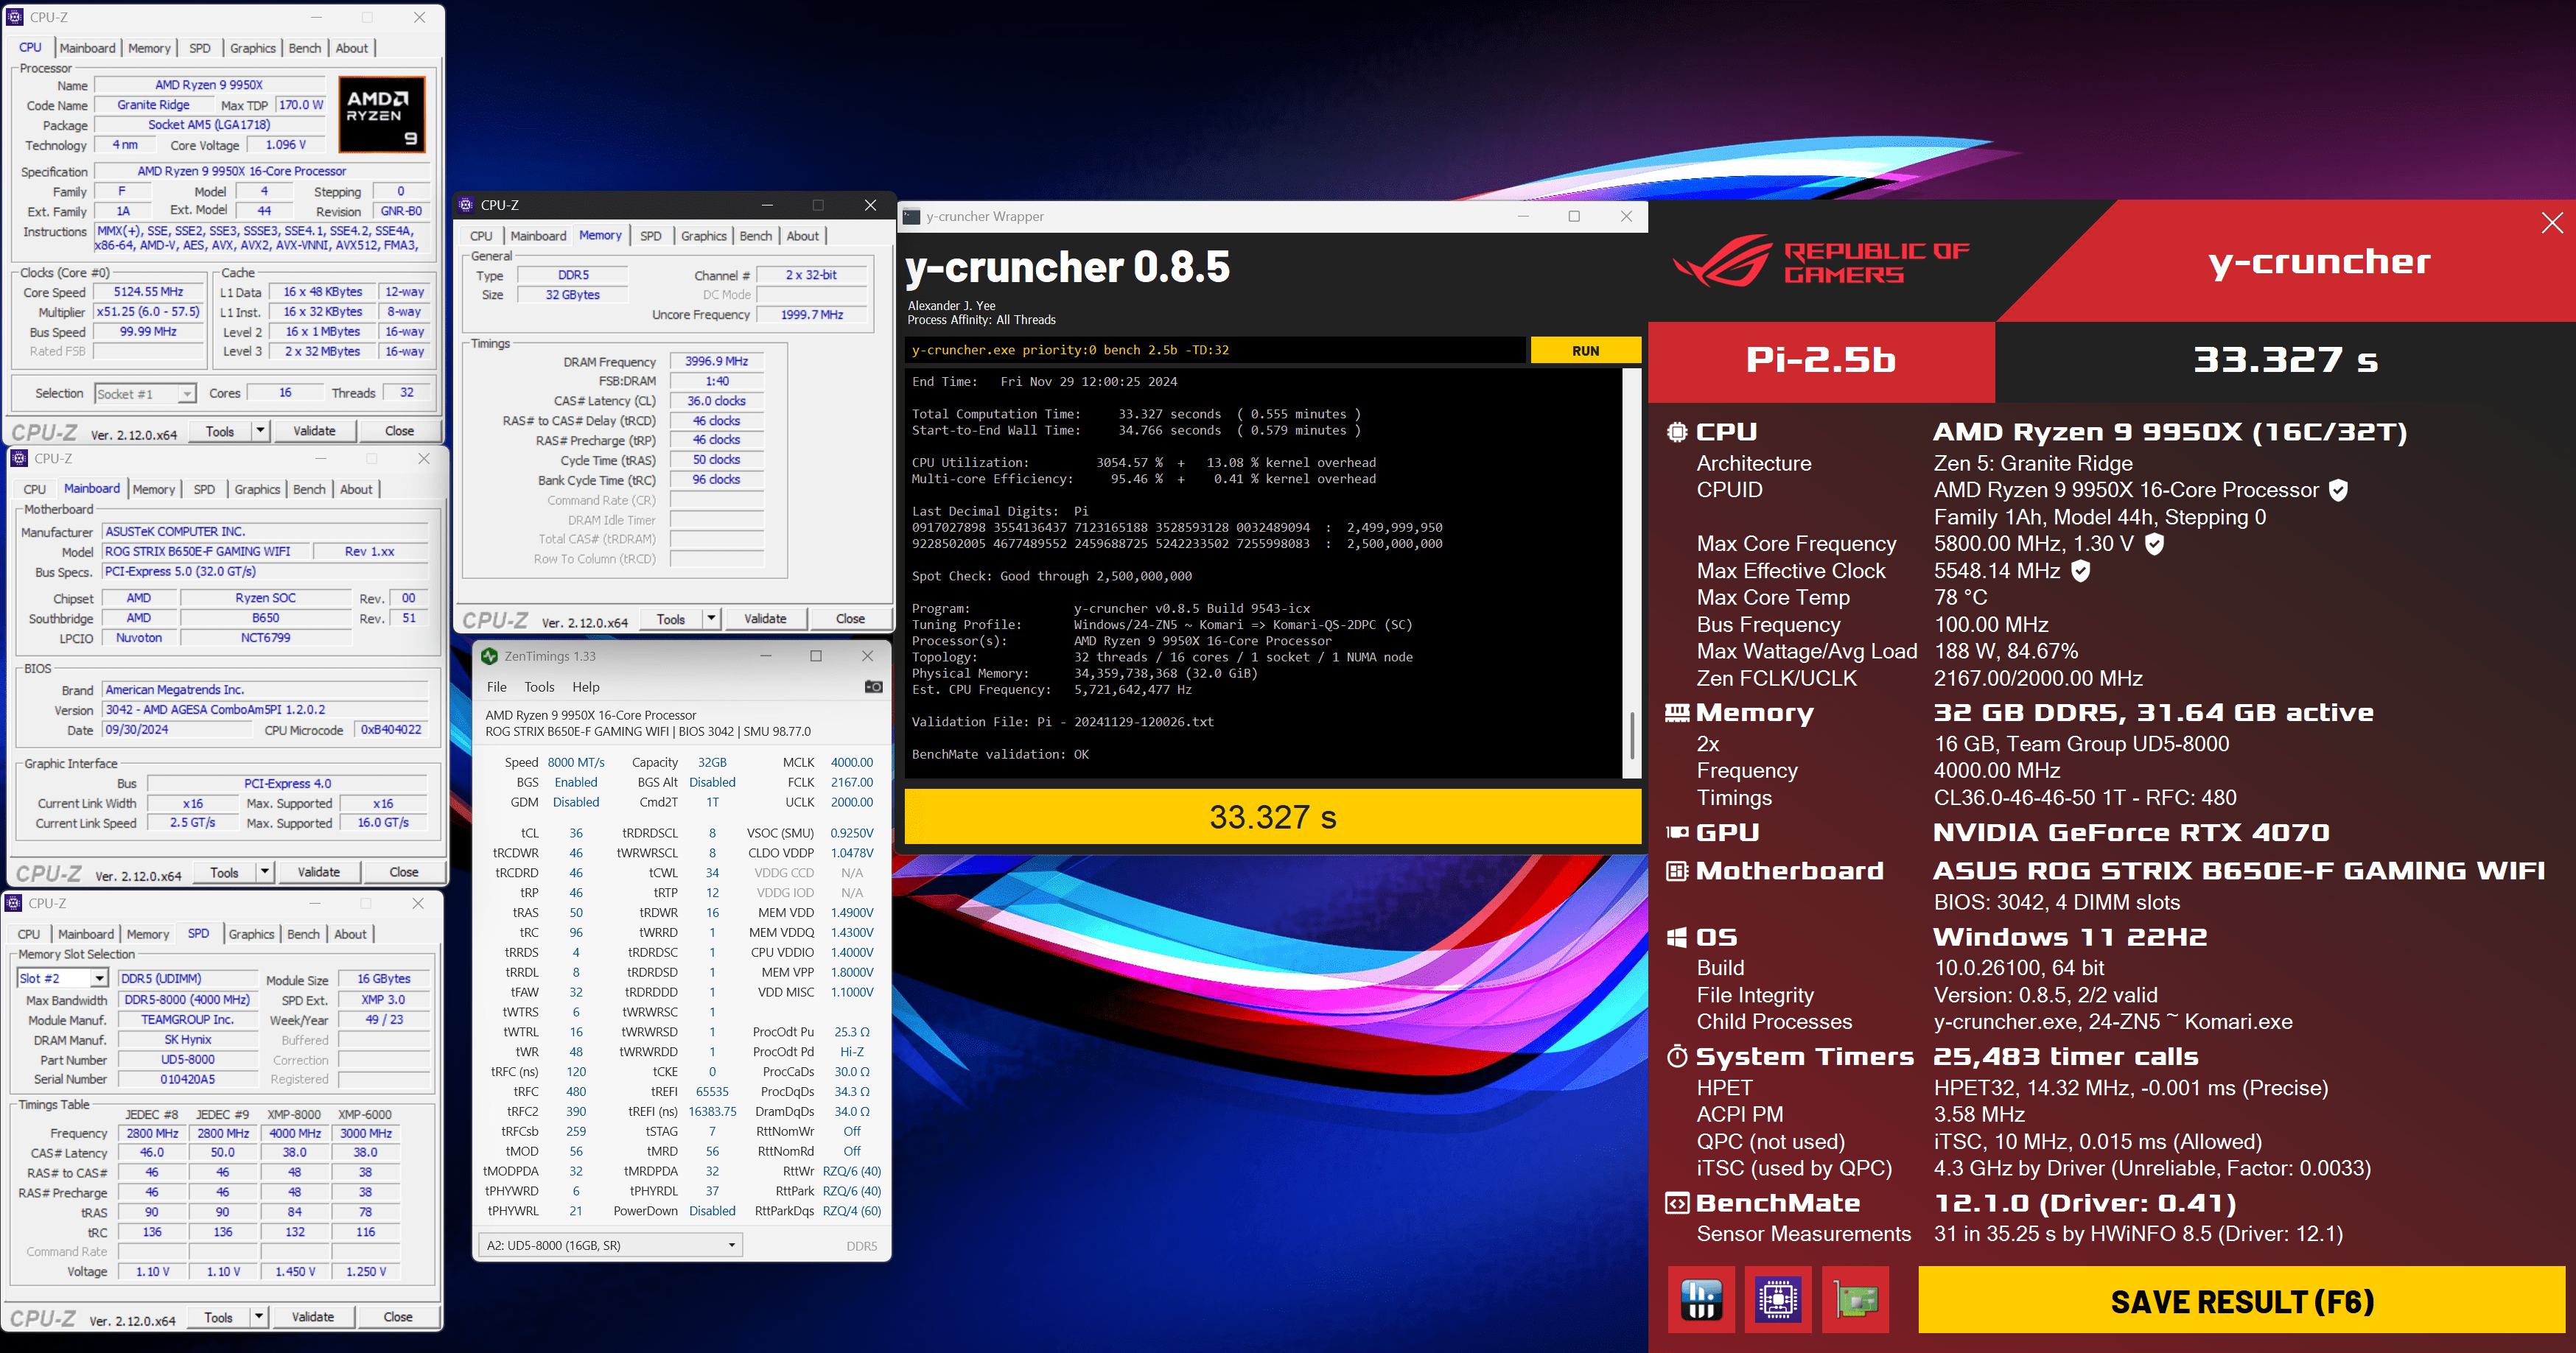Click BIOS Version 3042 AGESA field
Screen dimensions: 2576x1353
pyautogui.click(x=264, y=709)
